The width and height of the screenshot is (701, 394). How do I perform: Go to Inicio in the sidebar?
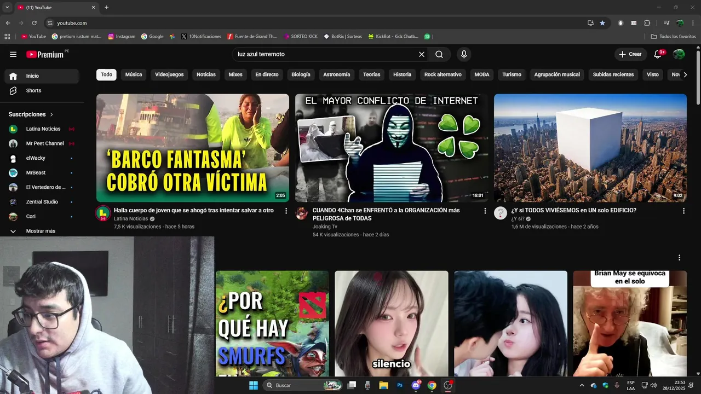tap(42, 76)
